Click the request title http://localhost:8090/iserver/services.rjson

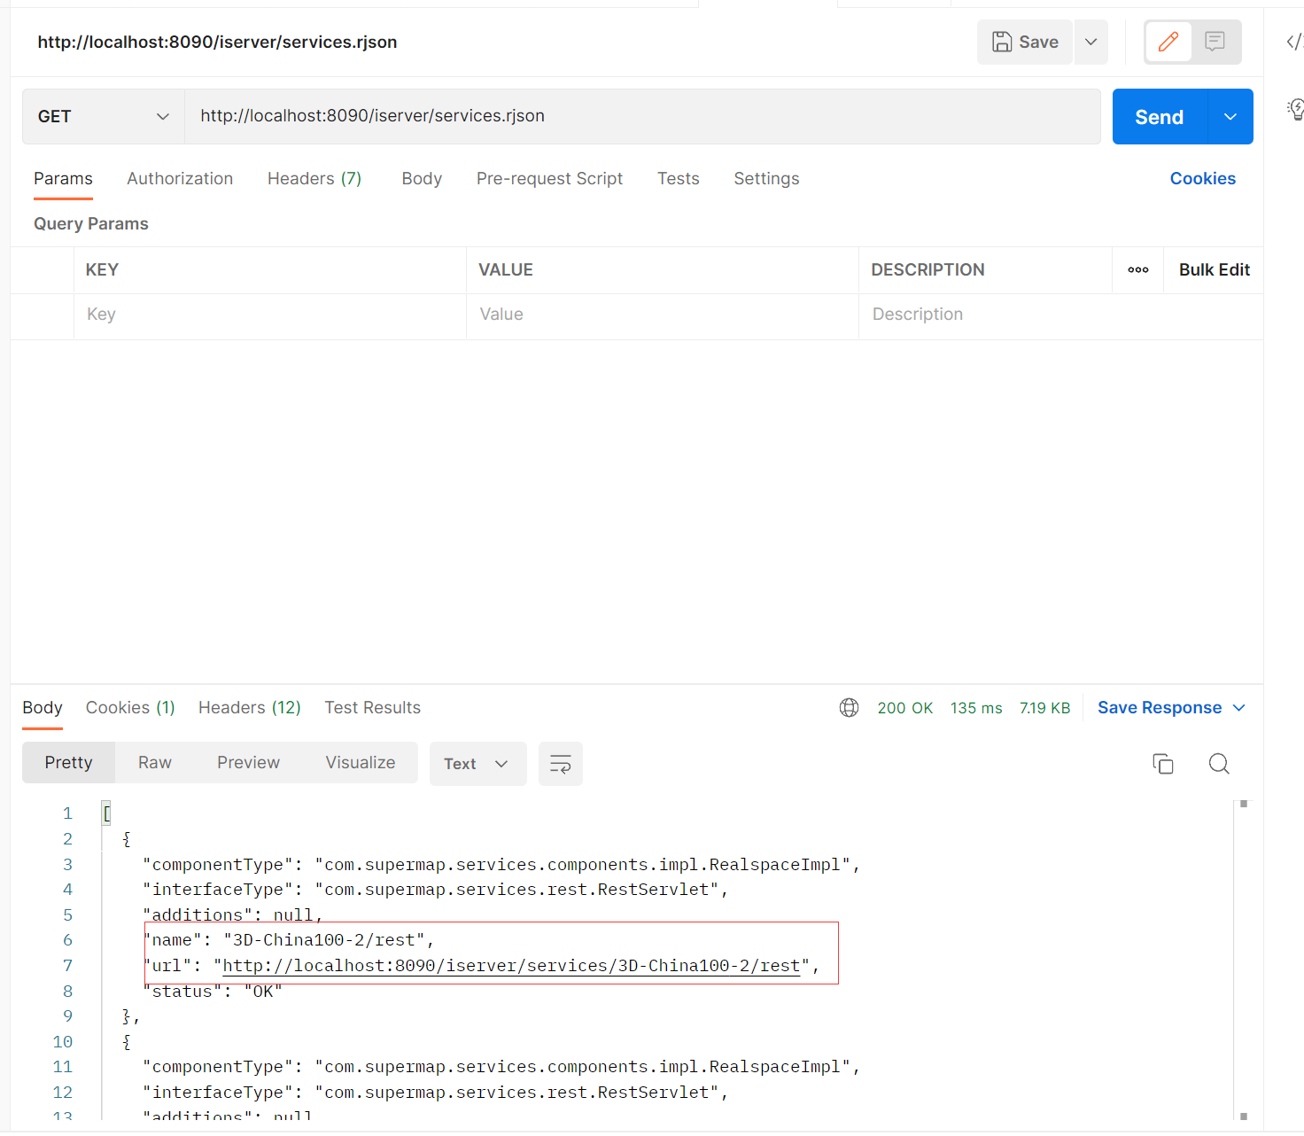217,43
